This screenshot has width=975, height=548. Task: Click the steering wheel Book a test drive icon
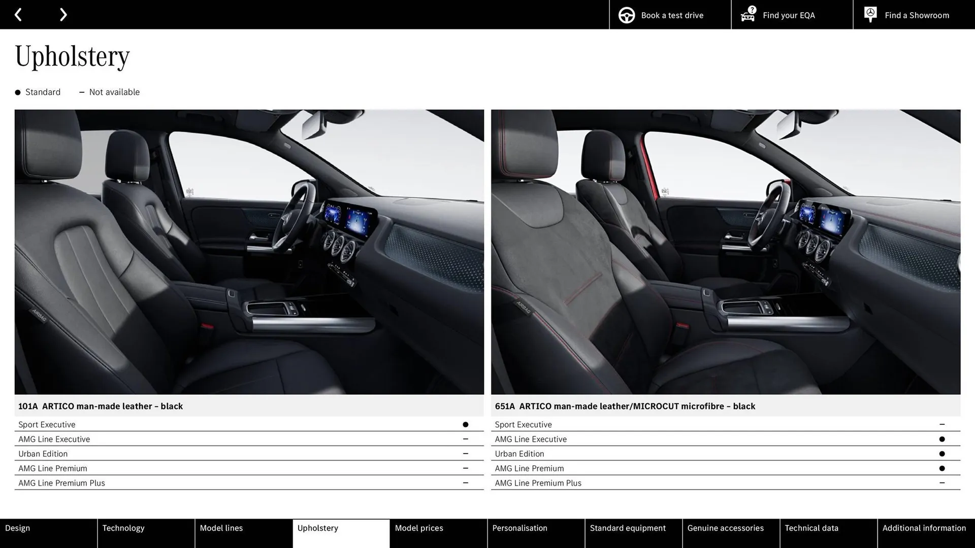coord(627,15)
